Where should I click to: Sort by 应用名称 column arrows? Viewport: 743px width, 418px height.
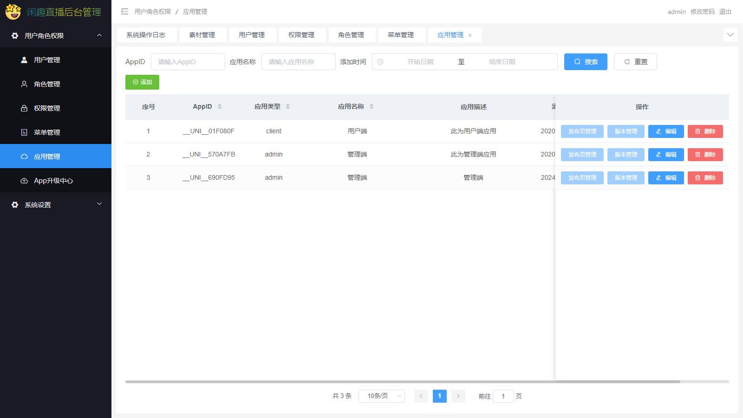[371, 106]
